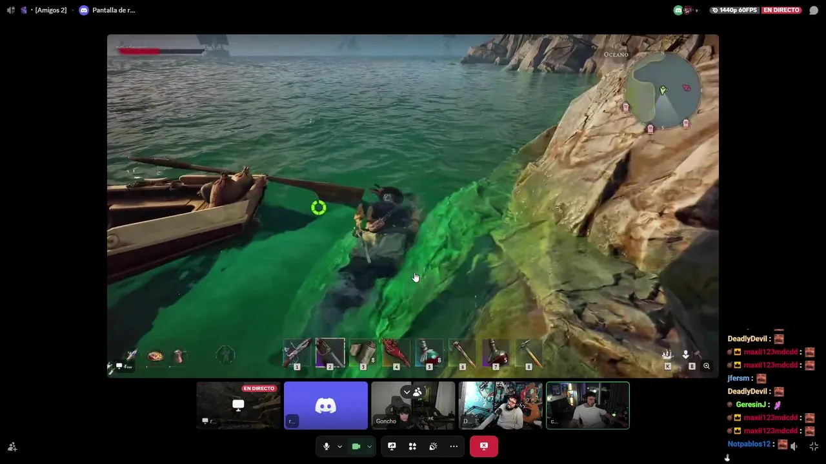
Task: Select hotbar slot 7 red flask
Action: pyautogui.click(x=496, y=353)
